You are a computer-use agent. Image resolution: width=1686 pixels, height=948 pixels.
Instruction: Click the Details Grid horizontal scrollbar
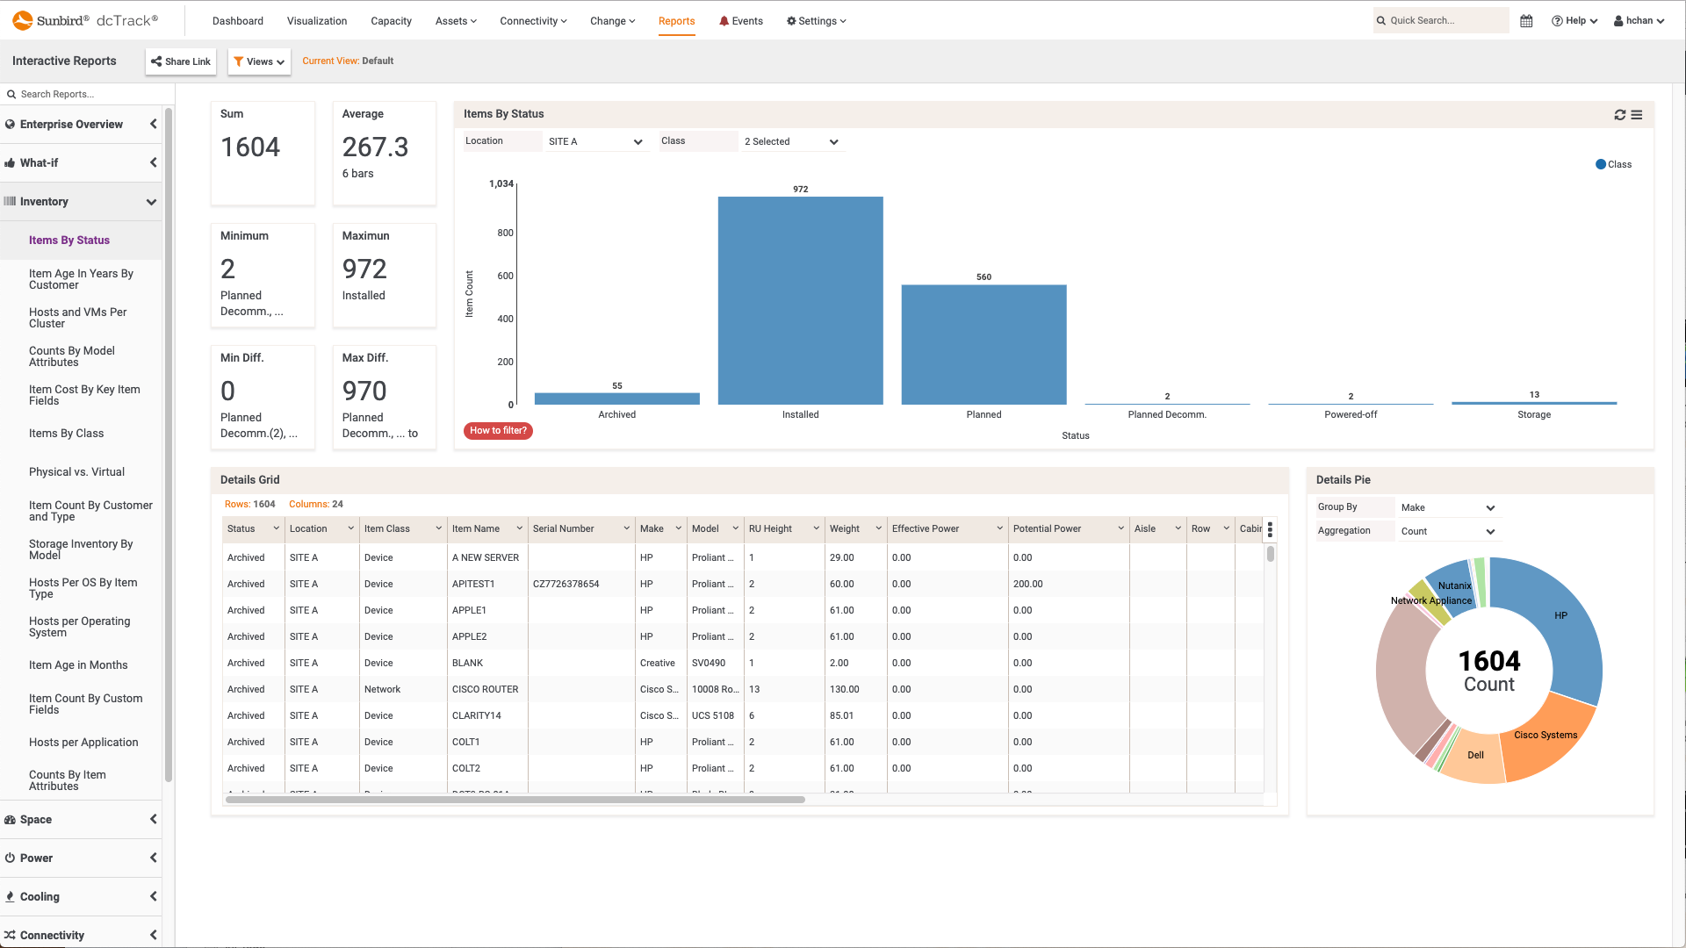click(515, 800)
